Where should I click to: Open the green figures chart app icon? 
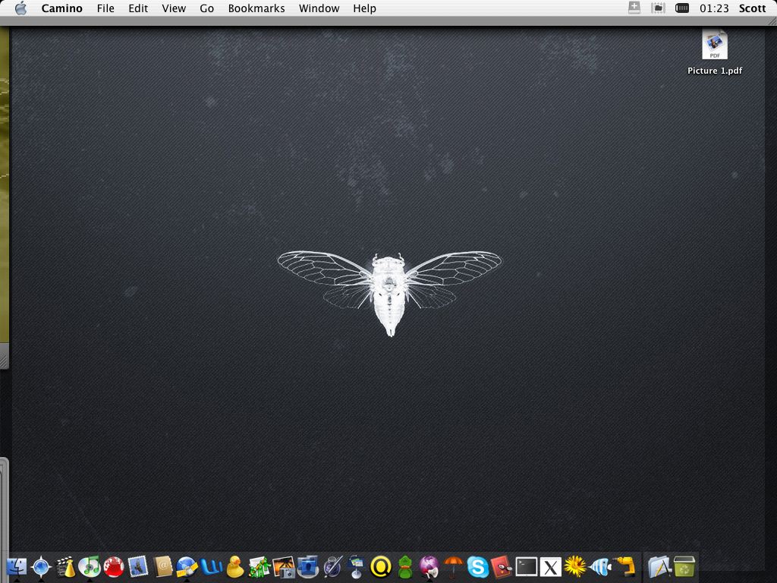(260, 566)
